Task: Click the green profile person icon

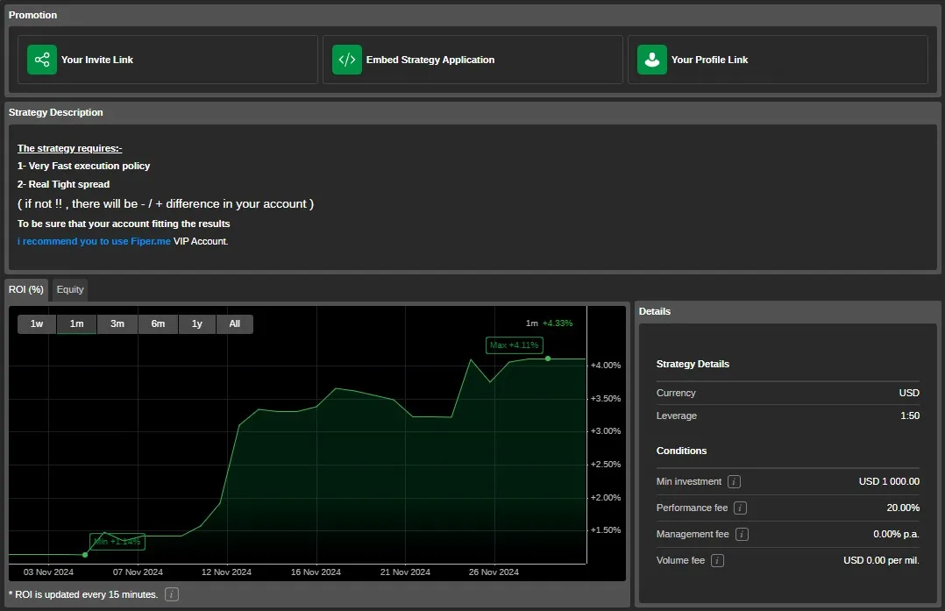Action: click(651, 60)
